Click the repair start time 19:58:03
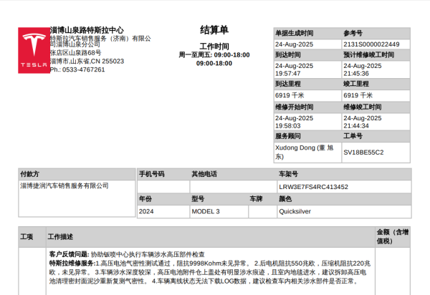Viewport: 430px width, 295px height. 288,125
